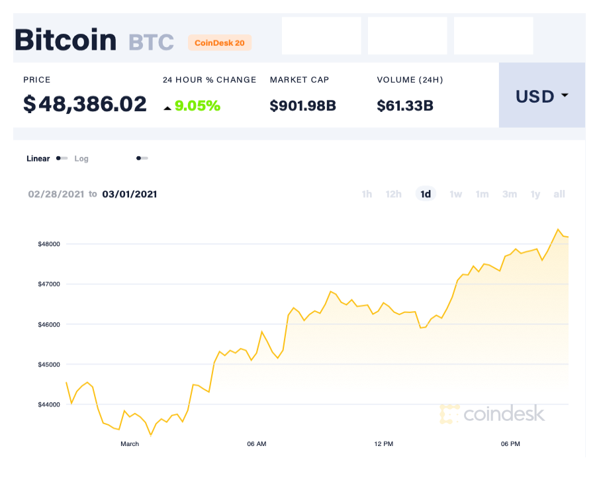This screenshot has height=497, width=599.
Task: Flip the second chart option toggle
Action: 142,159
